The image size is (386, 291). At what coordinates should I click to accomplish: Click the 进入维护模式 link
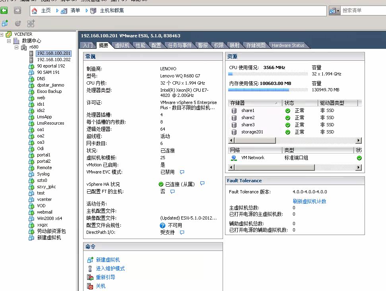pyautogui.click(x=110, y=268)
